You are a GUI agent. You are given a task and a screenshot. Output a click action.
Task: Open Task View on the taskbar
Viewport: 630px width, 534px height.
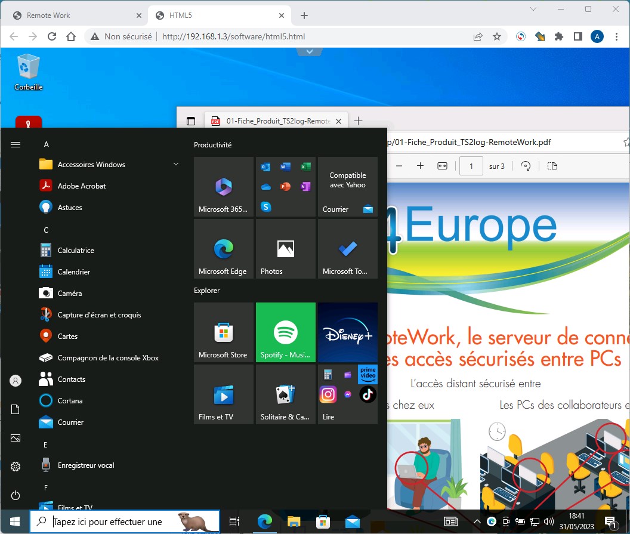[234, 521]
